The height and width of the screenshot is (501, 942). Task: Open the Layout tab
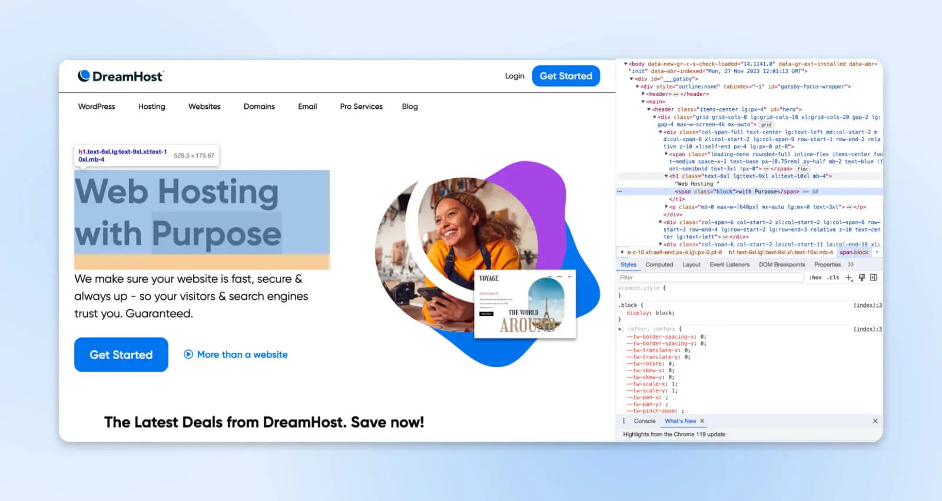[691, 265]
